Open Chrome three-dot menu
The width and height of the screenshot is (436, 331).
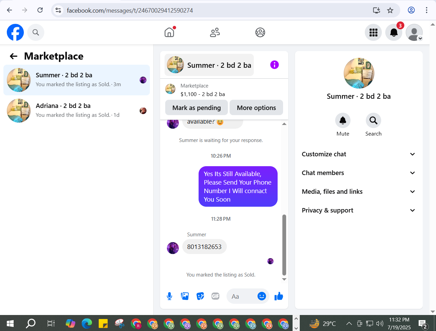[426, 10]
